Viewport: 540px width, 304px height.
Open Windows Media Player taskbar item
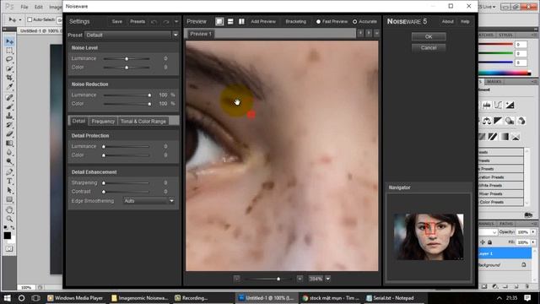[75, 298]
